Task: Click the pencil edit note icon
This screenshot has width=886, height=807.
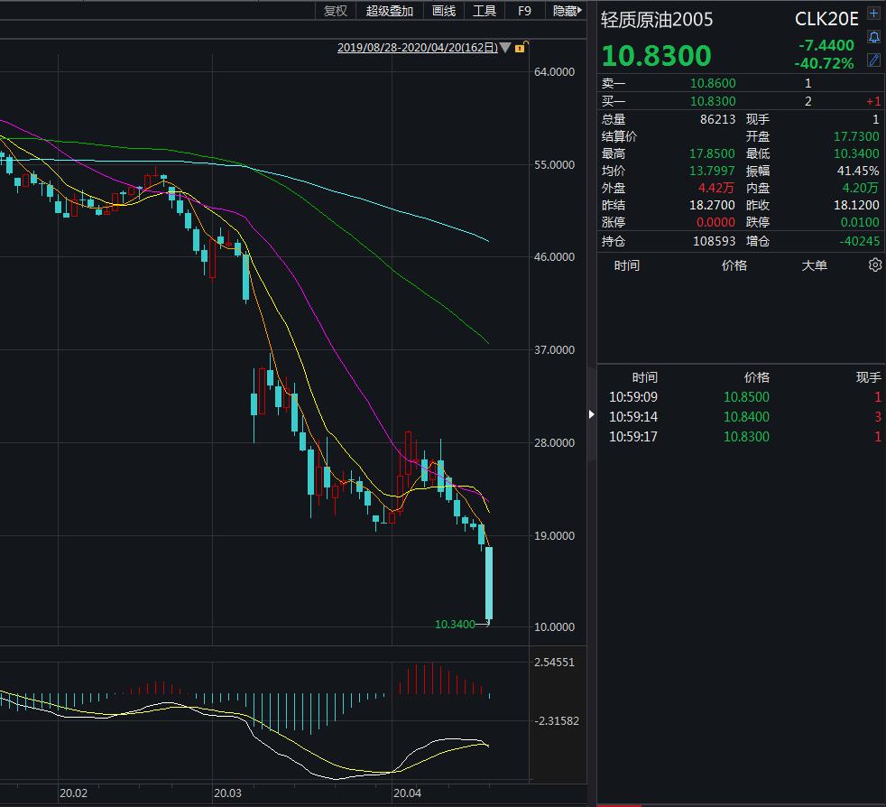Action: pos(873,60)
